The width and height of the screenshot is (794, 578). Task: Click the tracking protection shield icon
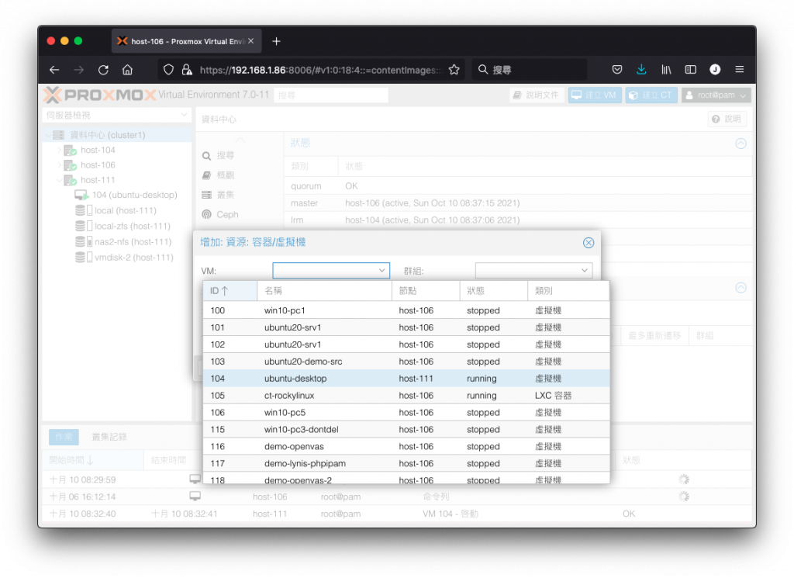click(168, 70)
